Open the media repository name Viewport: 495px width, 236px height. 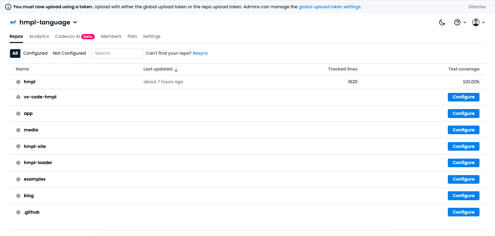point(31,130)
